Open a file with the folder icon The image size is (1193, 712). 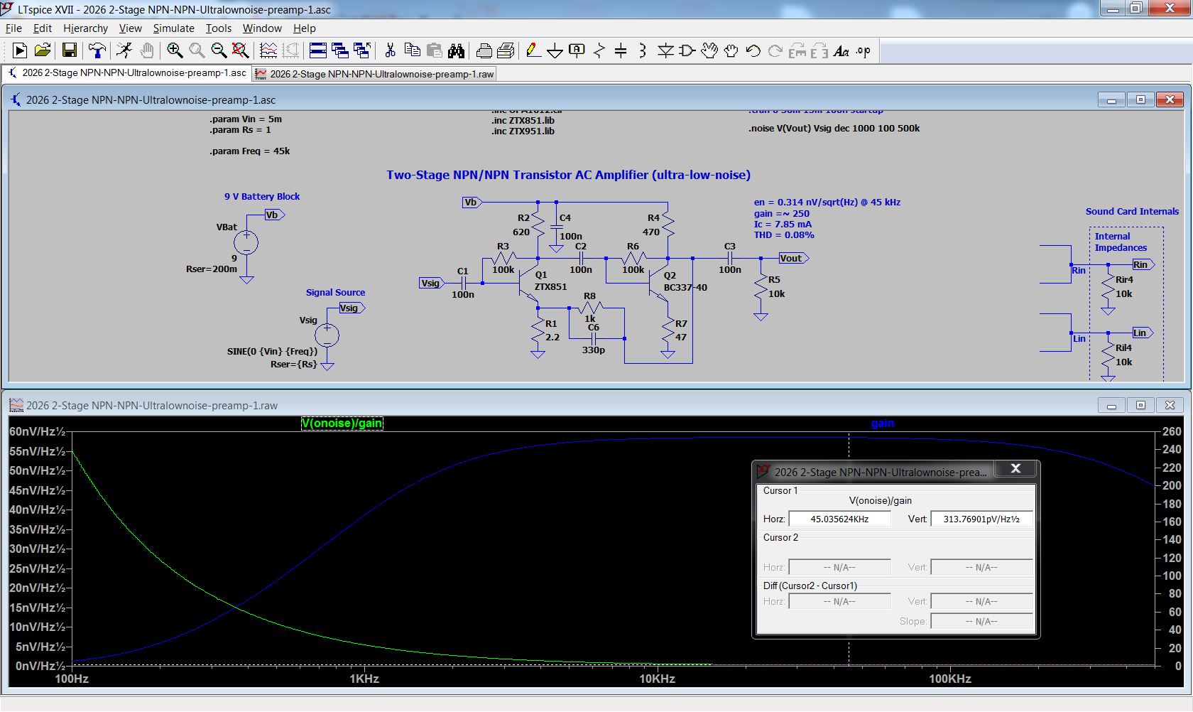[x=43, y=50]
